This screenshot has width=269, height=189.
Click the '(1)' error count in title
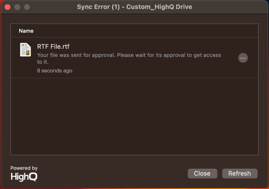(116, 7)
